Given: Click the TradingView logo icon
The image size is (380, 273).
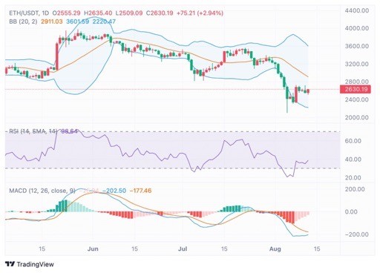Looking at the screenshot, I should [10, 264].
